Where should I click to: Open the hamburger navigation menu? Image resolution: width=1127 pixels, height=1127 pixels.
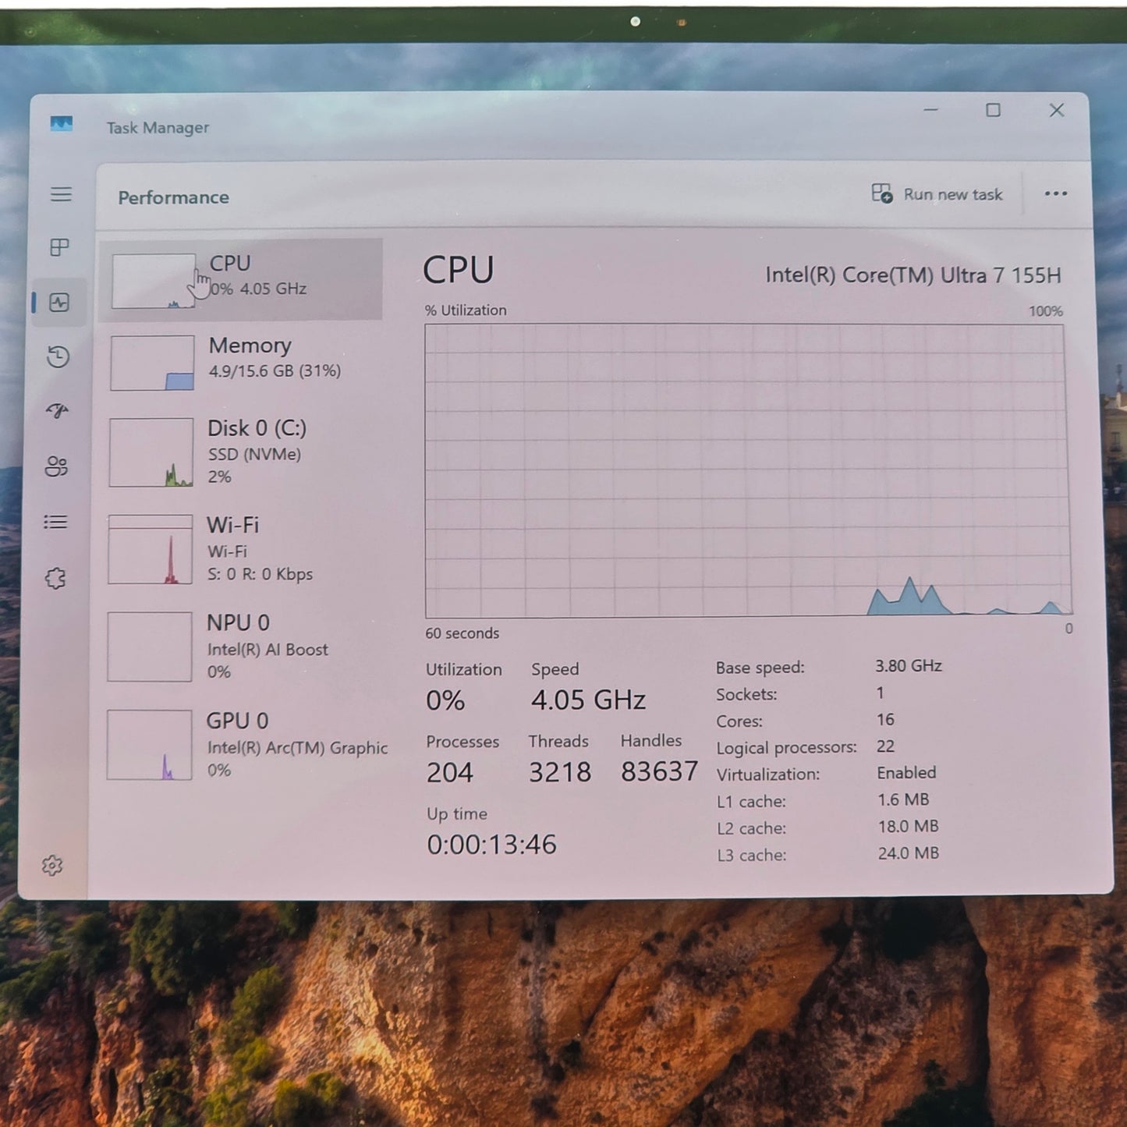point(61,194)
